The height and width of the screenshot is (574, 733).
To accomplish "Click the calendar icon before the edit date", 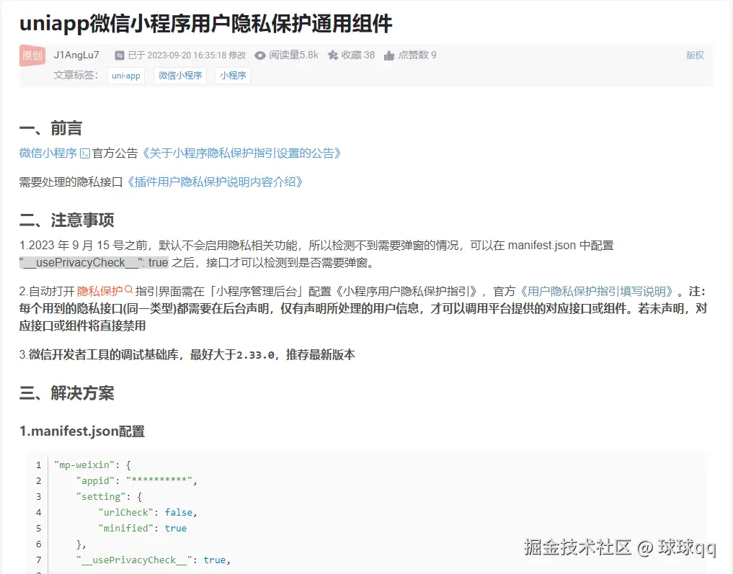I will (120, 55).
